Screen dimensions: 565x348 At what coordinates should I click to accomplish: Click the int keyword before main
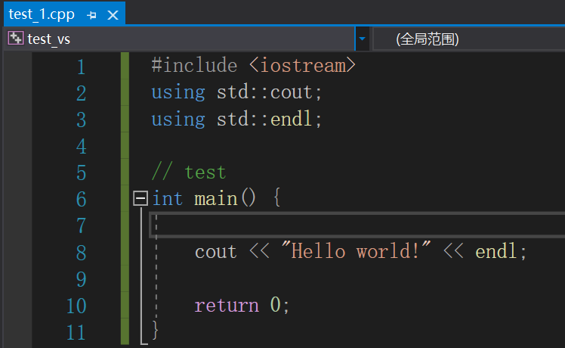[x=167, y=198]
